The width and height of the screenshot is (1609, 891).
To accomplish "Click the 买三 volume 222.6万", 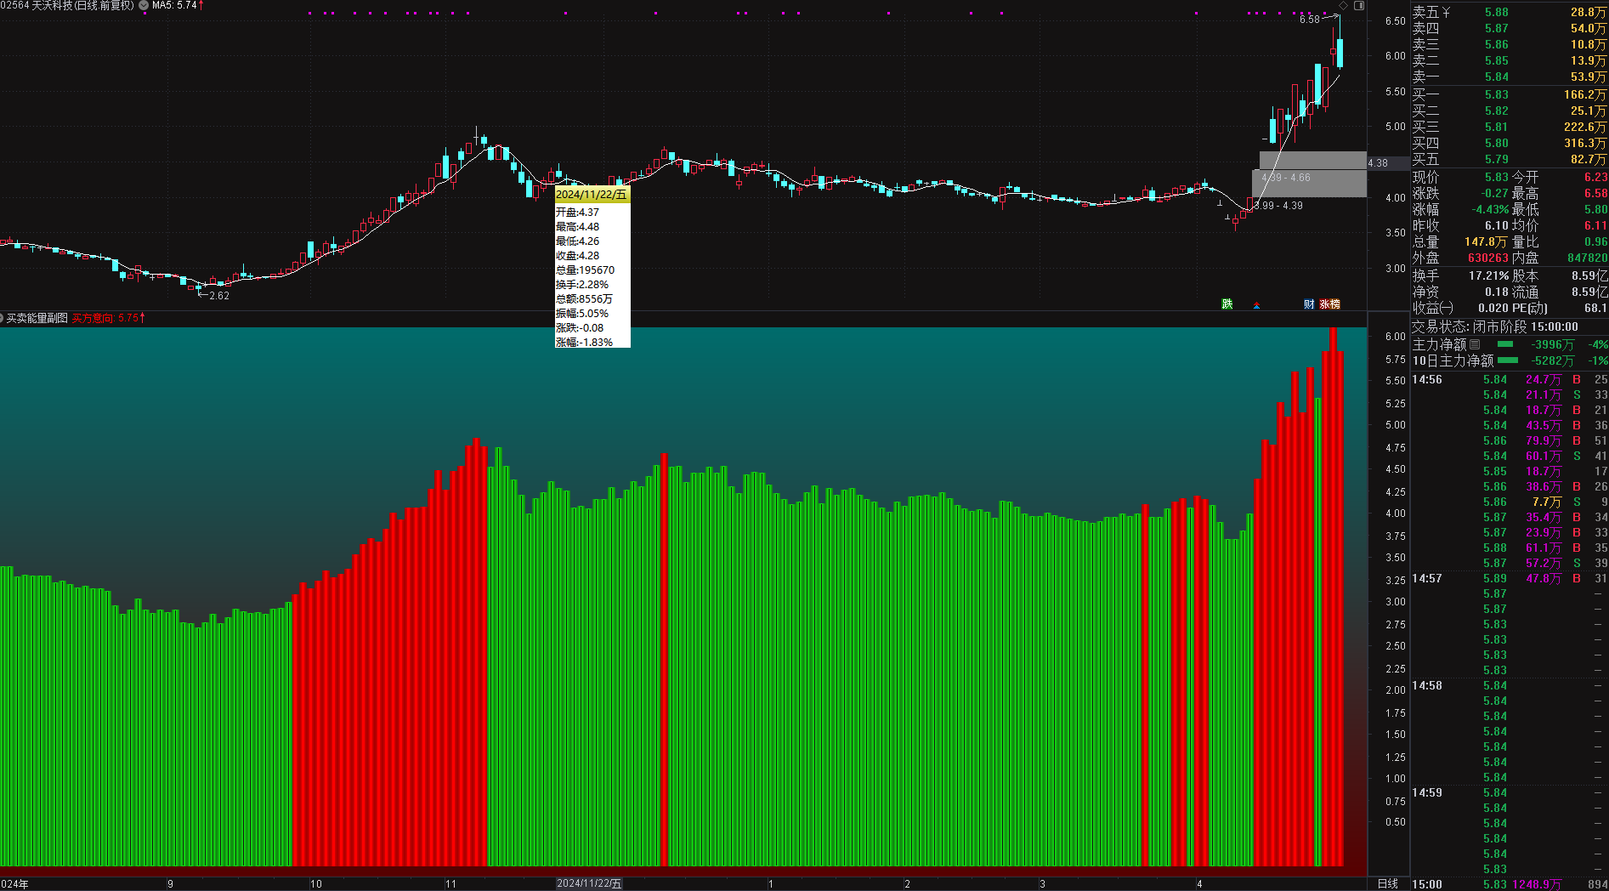I will coord(1585,127).
